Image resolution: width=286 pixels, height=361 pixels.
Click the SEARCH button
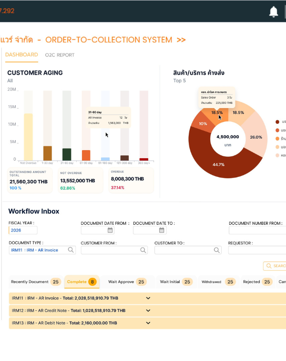[x=275, y=266]
